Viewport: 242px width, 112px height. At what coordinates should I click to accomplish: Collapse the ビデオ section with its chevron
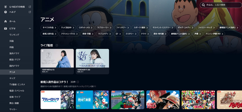pos(30,28)
